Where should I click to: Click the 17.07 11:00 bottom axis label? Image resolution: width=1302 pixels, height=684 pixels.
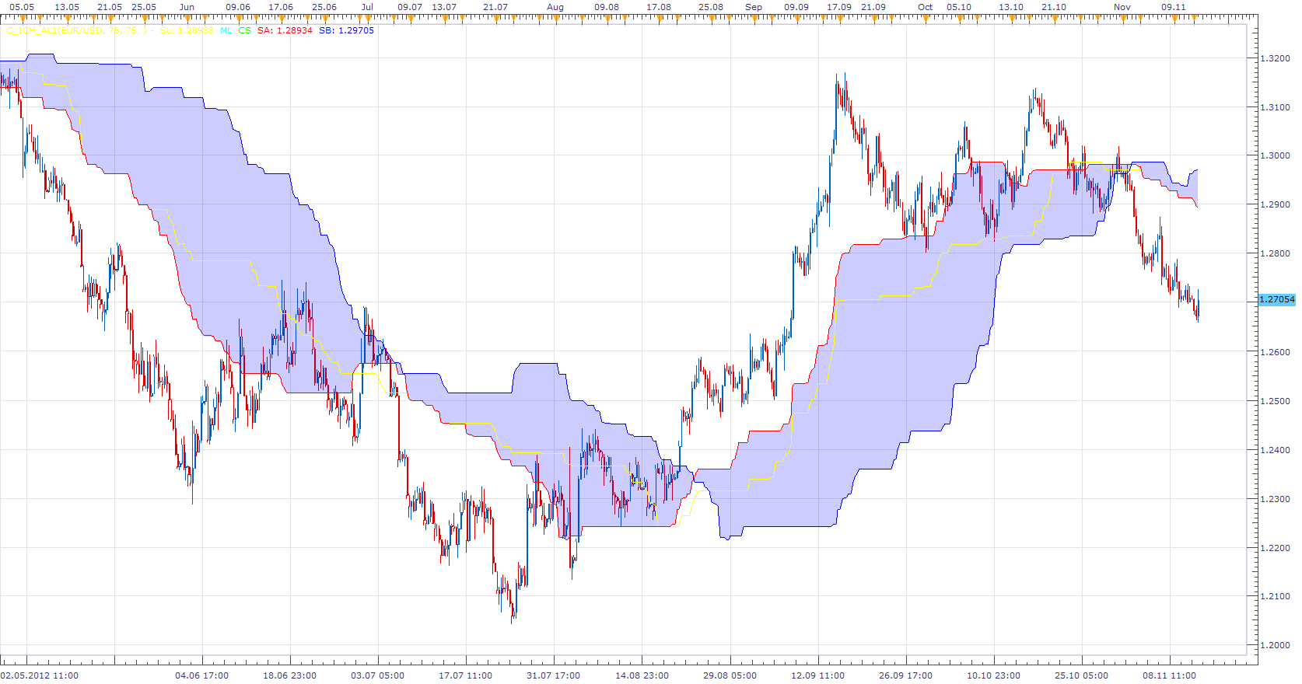pos(466,675)
